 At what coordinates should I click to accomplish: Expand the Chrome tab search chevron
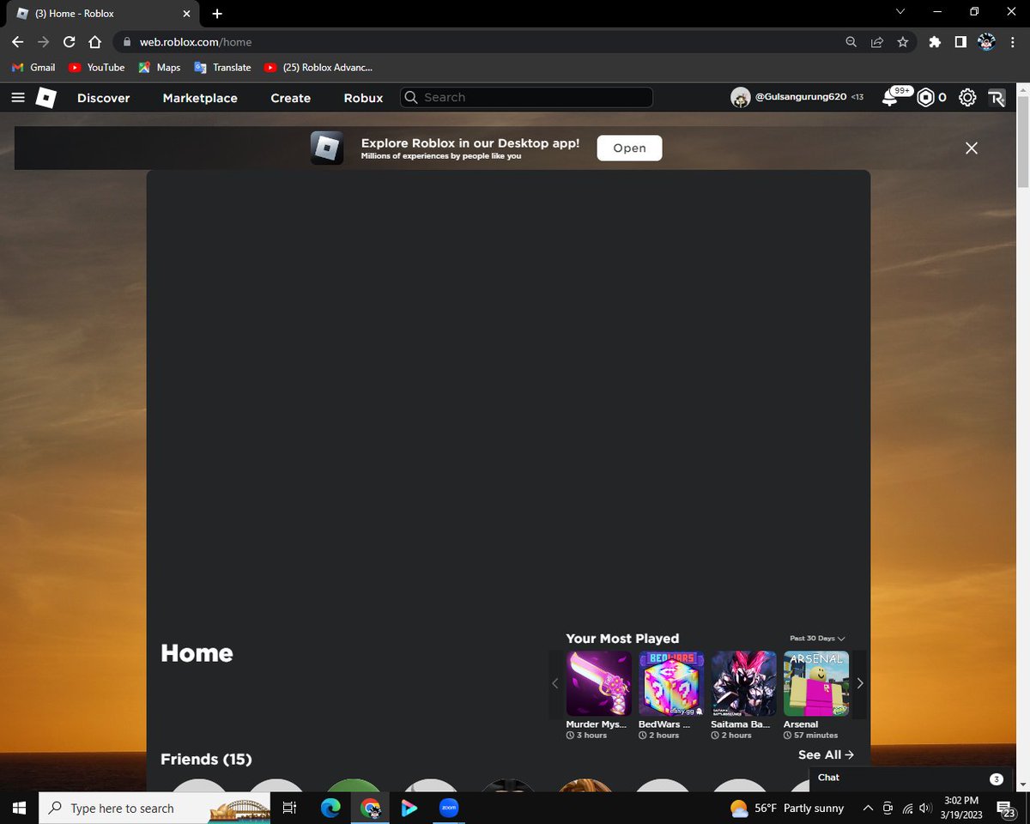point(900,12)
